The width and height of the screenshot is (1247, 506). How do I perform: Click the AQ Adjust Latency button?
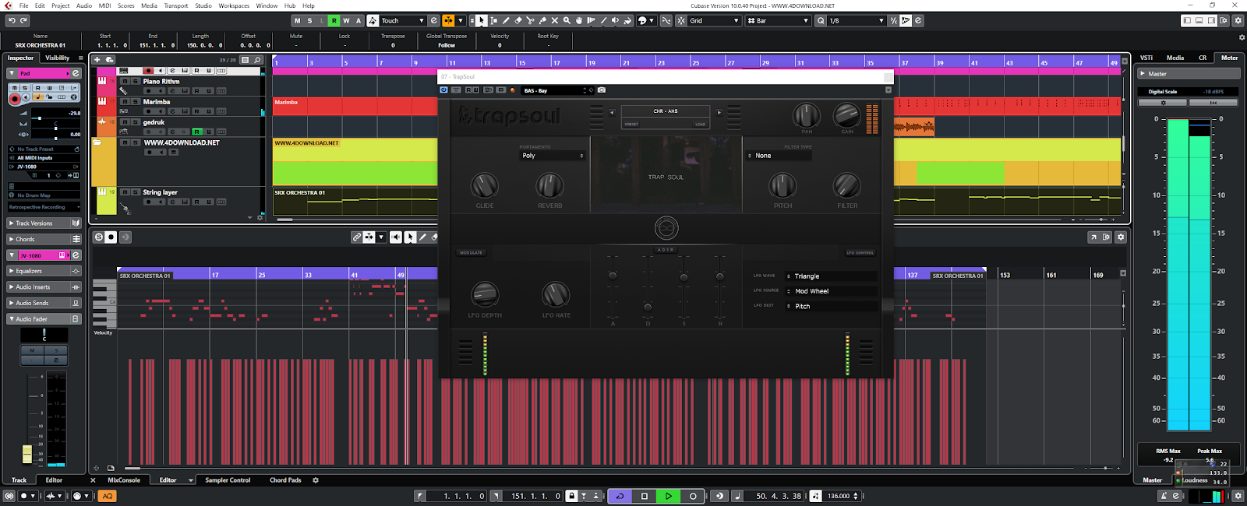click(x=108, y=496)
